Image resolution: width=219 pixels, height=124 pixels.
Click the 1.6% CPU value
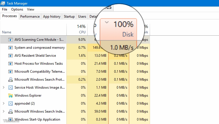[x=82, y=56]
